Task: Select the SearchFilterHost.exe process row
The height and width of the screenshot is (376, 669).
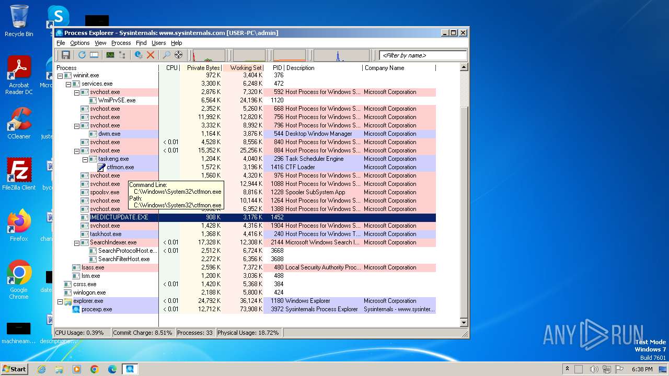Action: click(x=245, y=259)
